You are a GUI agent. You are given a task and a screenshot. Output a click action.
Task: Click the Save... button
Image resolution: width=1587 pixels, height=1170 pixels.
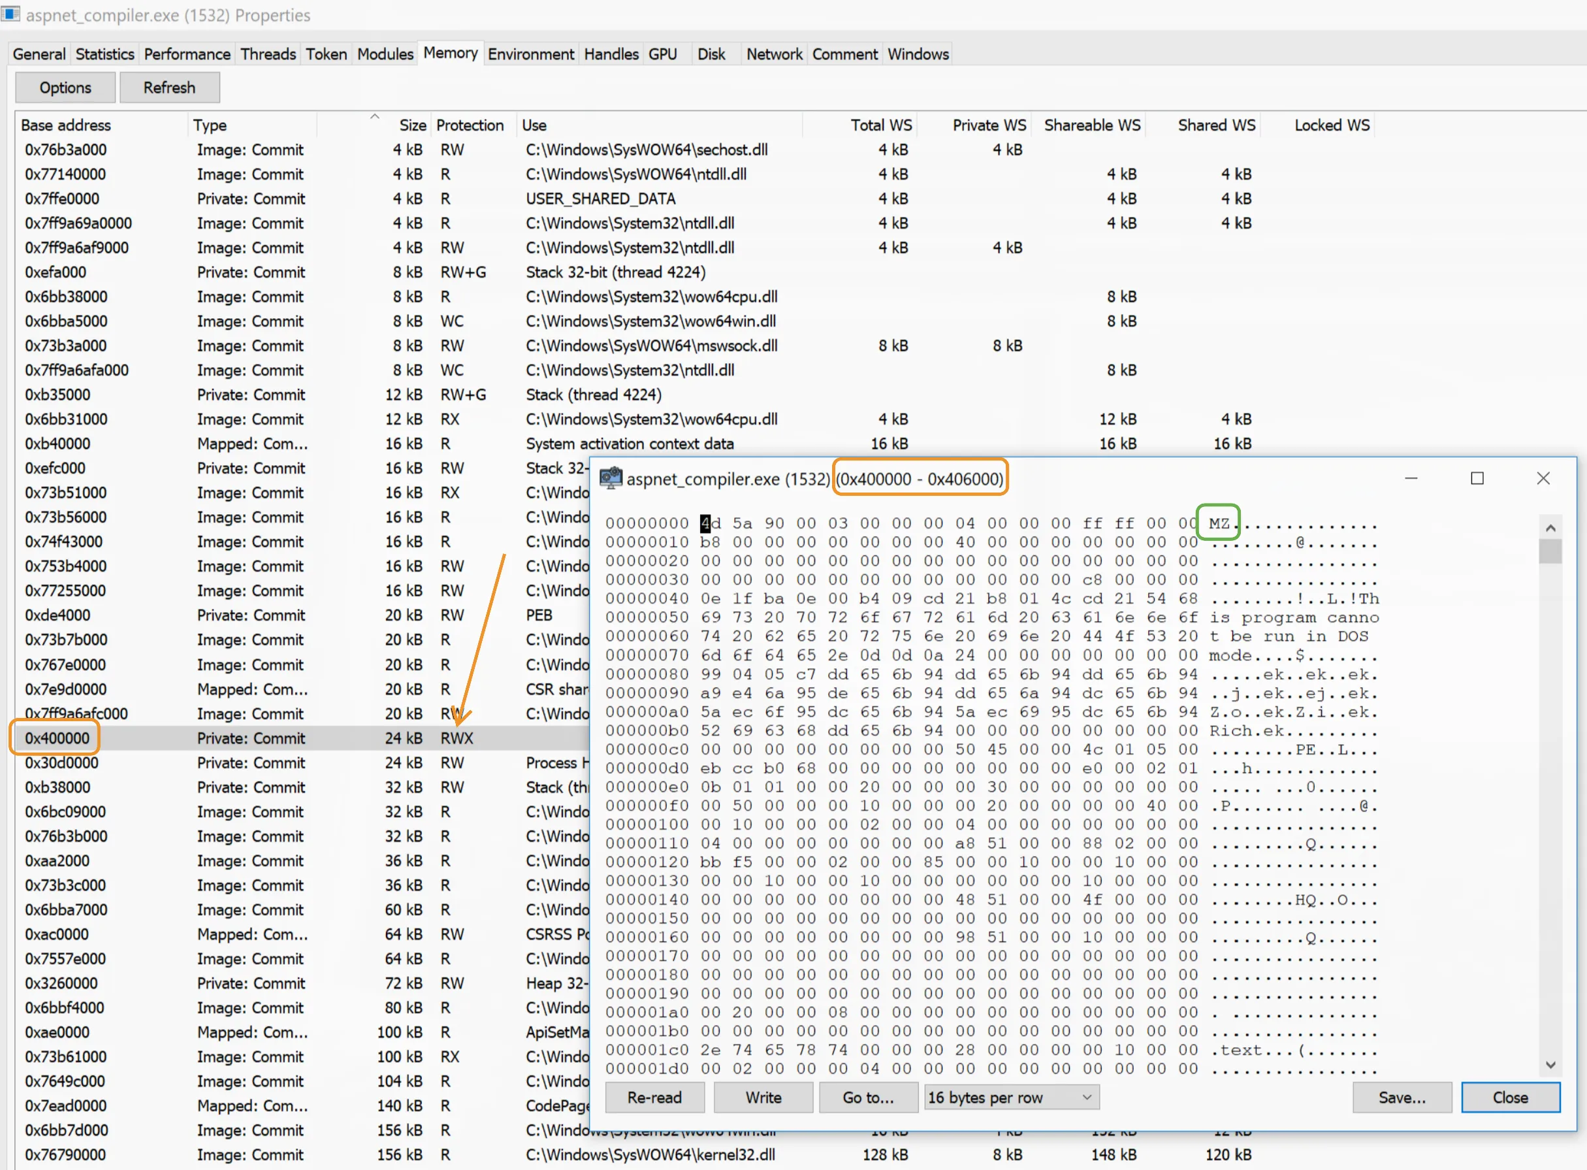[1402, 1097]
